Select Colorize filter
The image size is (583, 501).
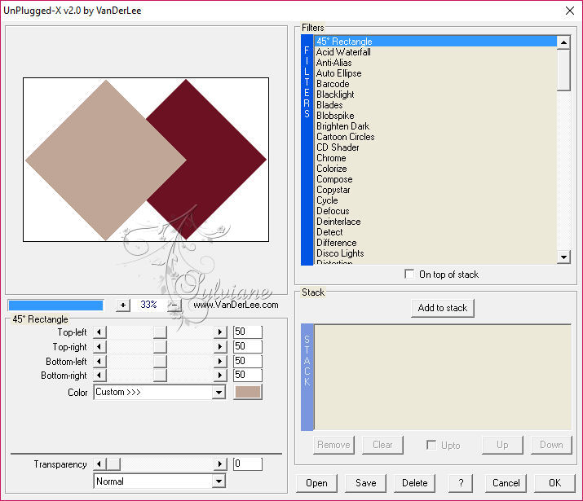(x=435, y=169)
